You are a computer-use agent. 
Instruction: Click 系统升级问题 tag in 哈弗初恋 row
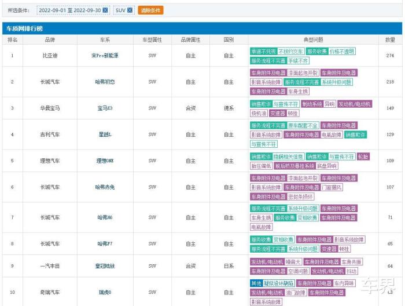337,82
